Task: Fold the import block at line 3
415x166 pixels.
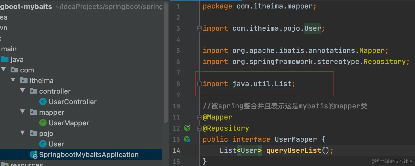Action: [x=200, y=29]
